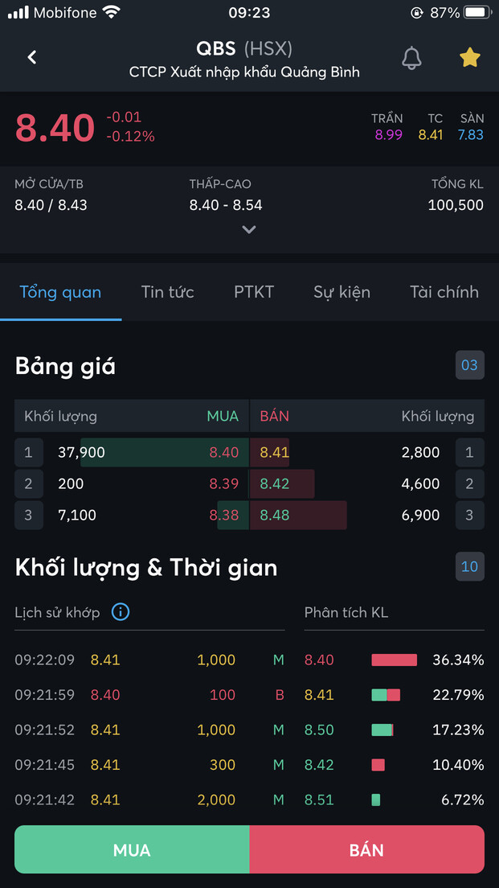499x888 pixels.
Task: Expand price details with down chevron
Action: pos(249,229)
